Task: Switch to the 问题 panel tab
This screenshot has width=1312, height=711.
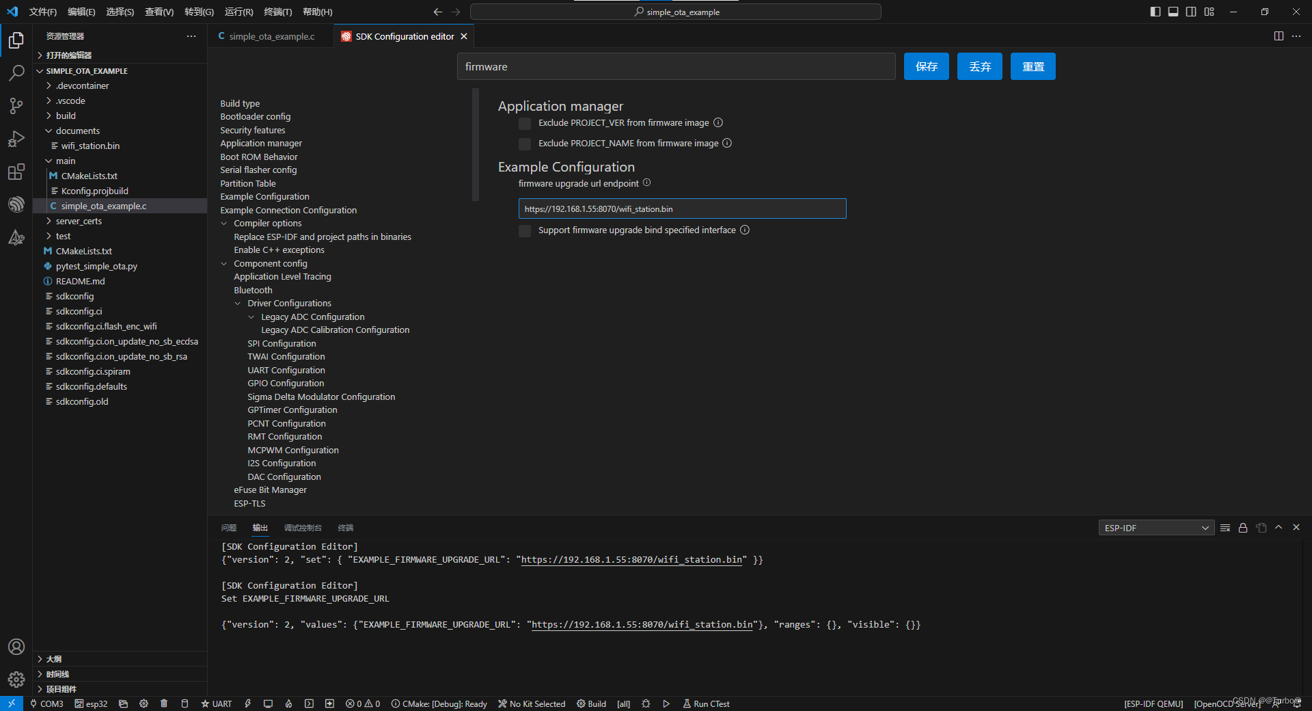Action: click(229, 528)
